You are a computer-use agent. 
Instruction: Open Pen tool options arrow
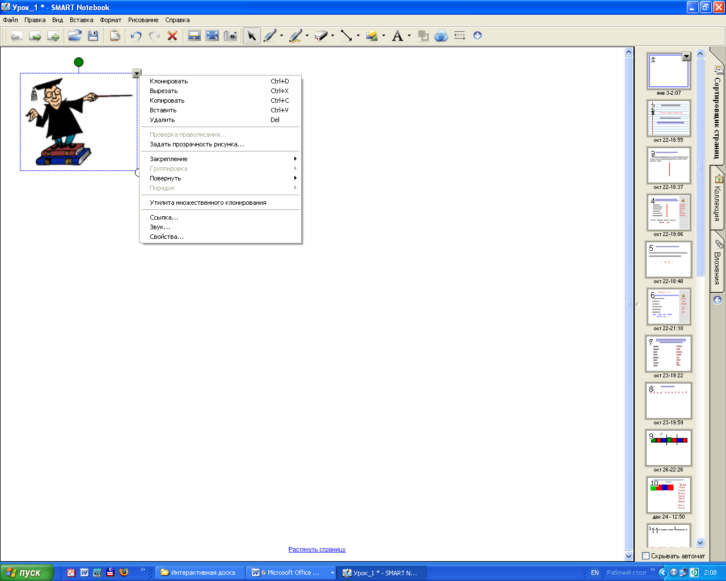(x=281, y=36)
